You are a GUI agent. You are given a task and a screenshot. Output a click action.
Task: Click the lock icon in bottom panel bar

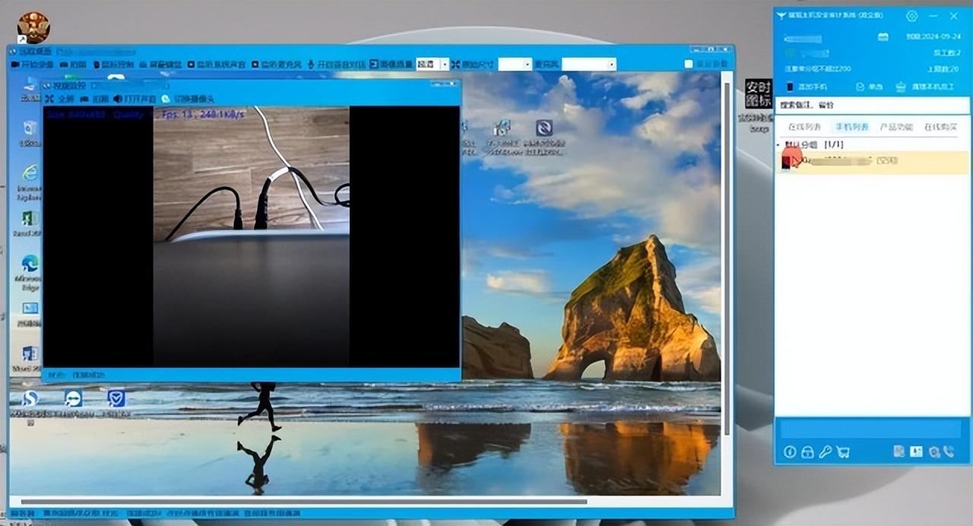(807, 452)
